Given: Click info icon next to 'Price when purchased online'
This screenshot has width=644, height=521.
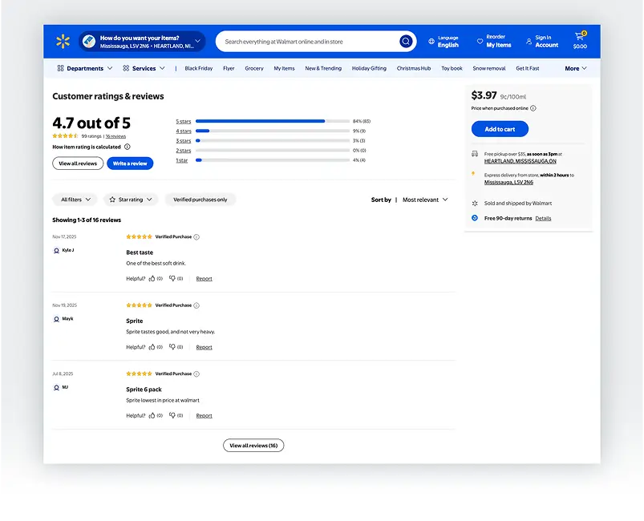Looking at the screenshot, I should coord(533,108).
